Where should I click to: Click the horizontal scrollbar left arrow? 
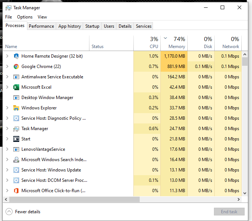(6, 199)
